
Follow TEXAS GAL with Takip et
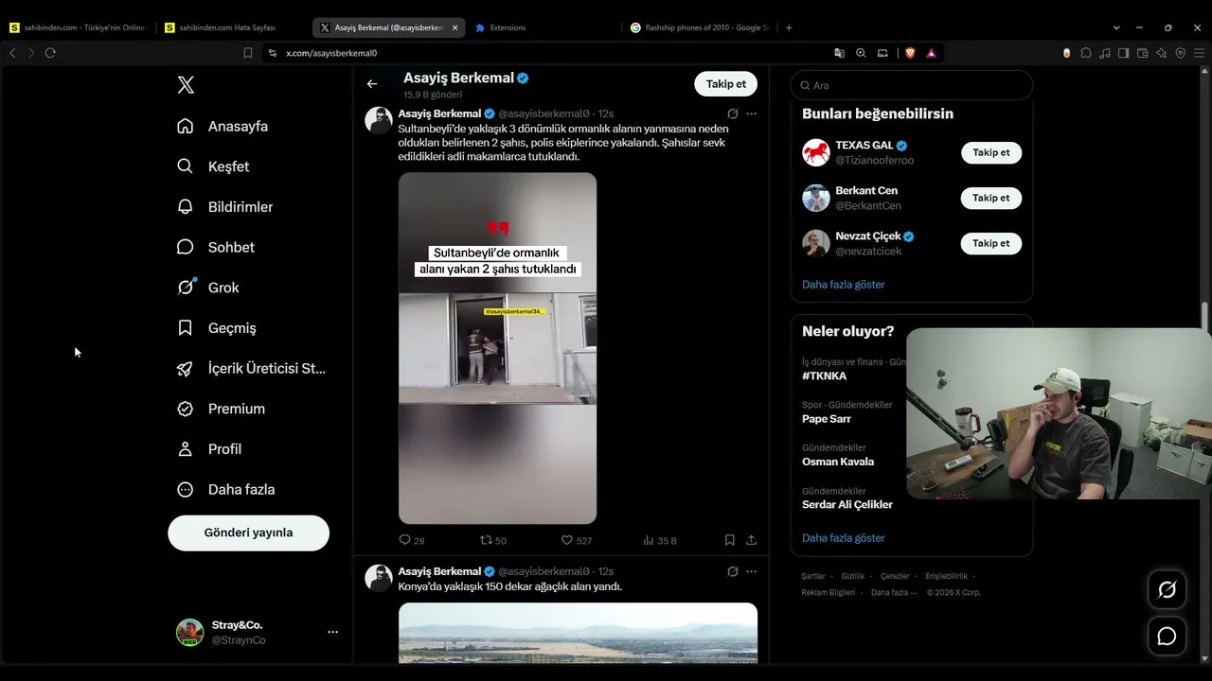point(991,152)
